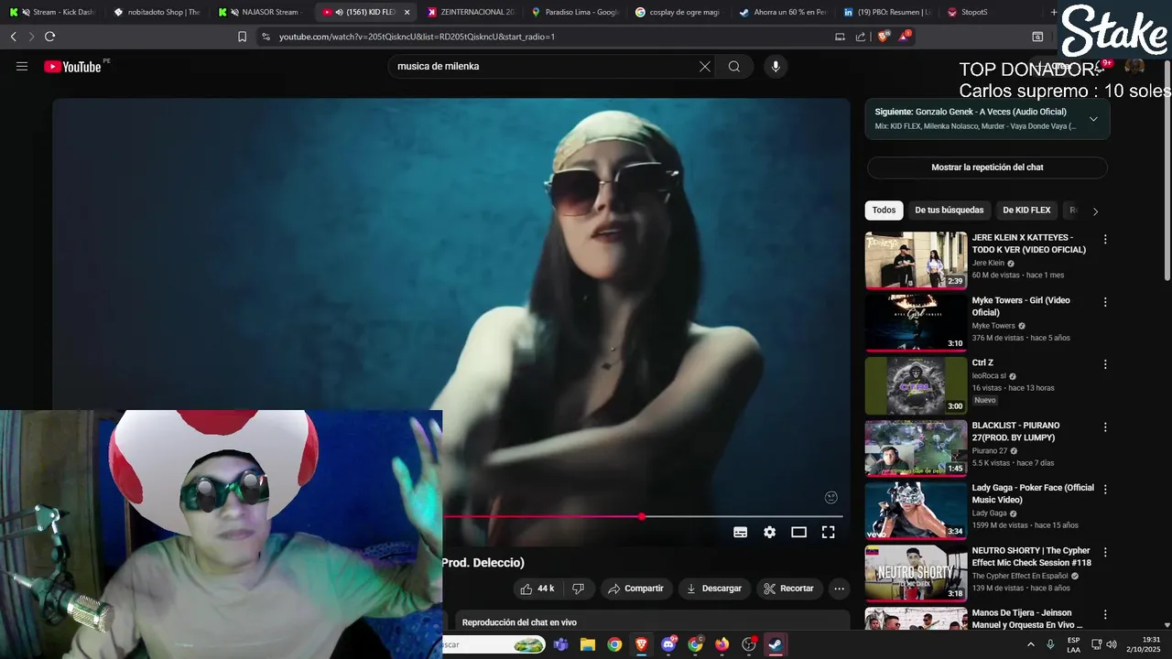Switch to the Stream - Kick Dashboard tab
The image size is (1172, 659).
click(52, 12)
